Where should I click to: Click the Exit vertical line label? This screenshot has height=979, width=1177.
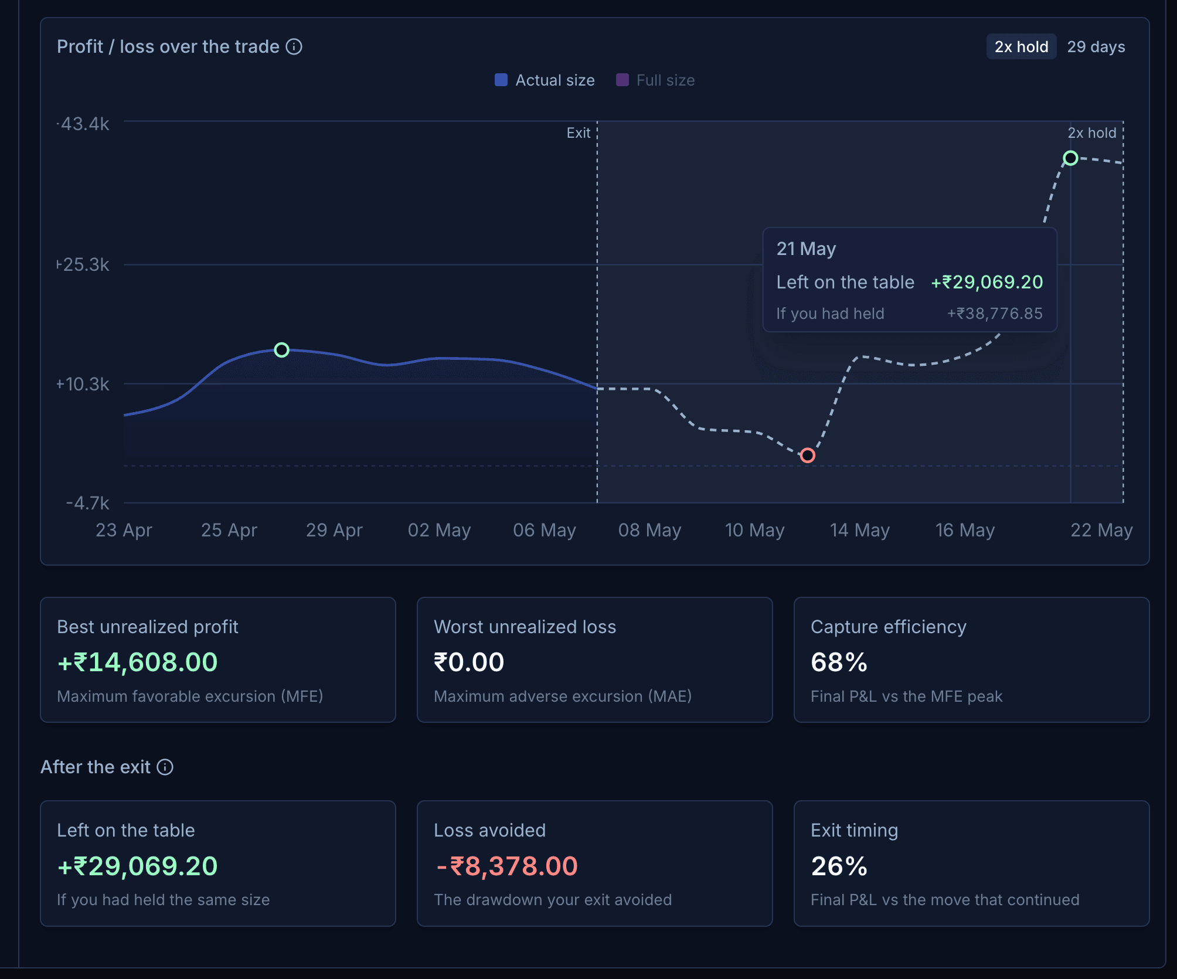click(578, 133)
